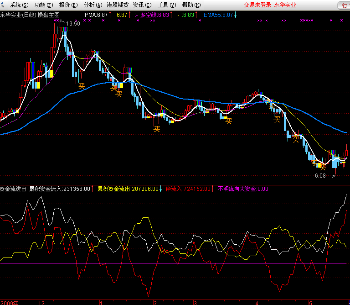Click the 13.50 high price marker

(x=73, y=24)
